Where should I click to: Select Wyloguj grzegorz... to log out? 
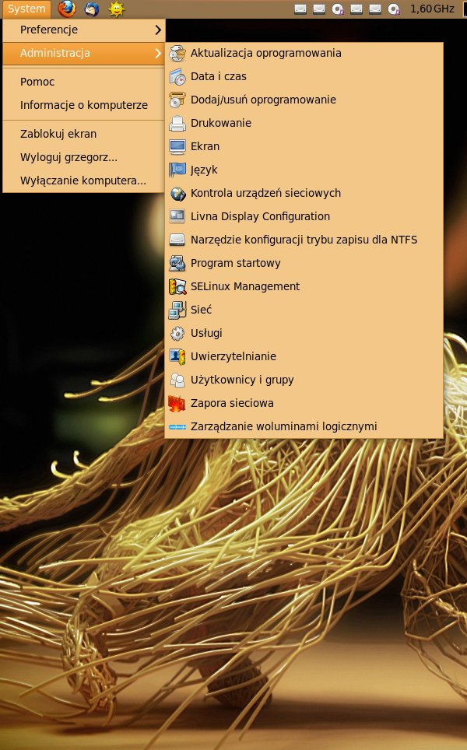click(x=84, y=157)
